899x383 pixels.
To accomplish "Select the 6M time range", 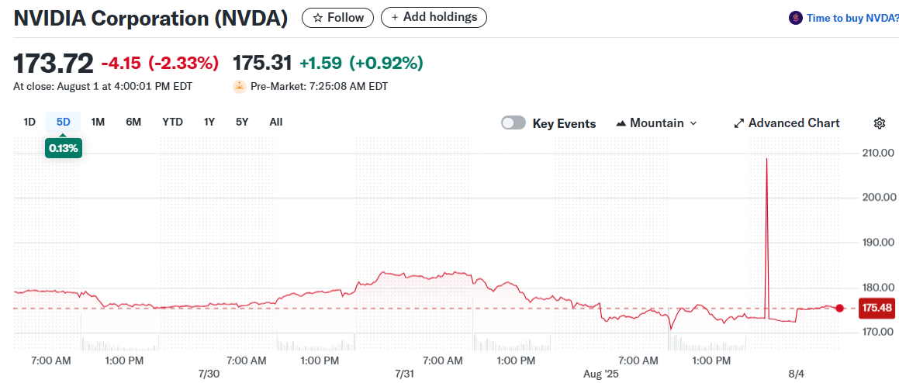I will [133, 122].
